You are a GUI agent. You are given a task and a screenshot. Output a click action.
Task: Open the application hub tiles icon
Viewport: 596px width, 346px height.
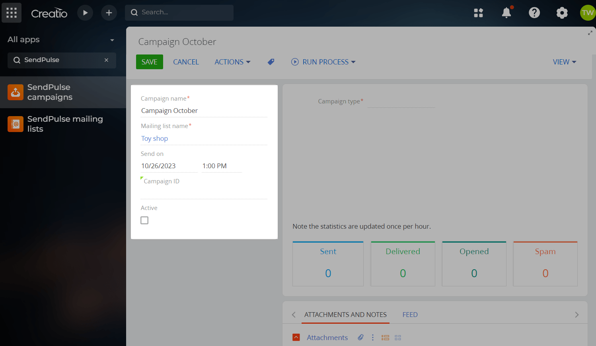[478, 13]
